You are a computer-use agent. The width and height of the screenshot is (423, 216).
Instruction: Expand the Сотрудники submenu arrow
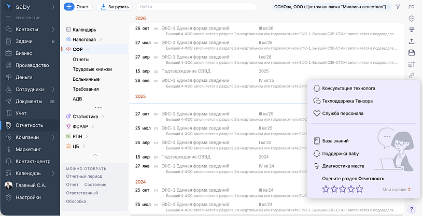click(x=53, y=89)
